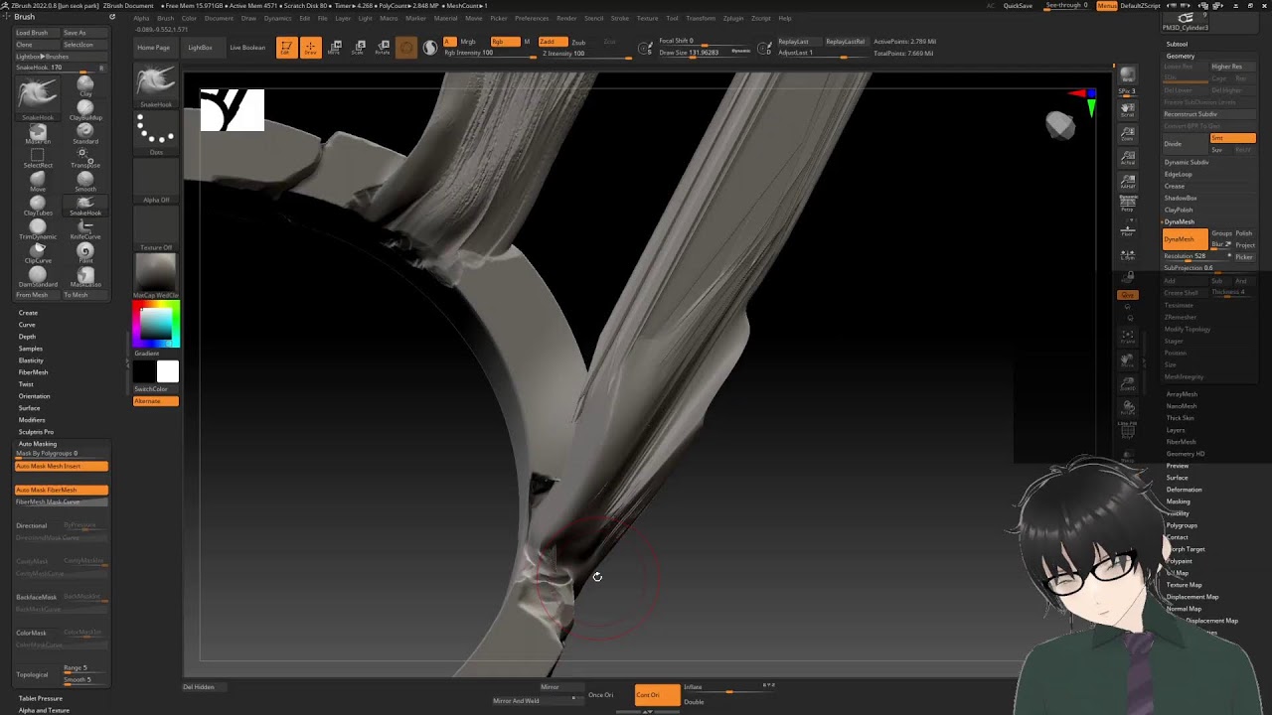
Task: Open the LightBox button
Action: click(200, 48)
